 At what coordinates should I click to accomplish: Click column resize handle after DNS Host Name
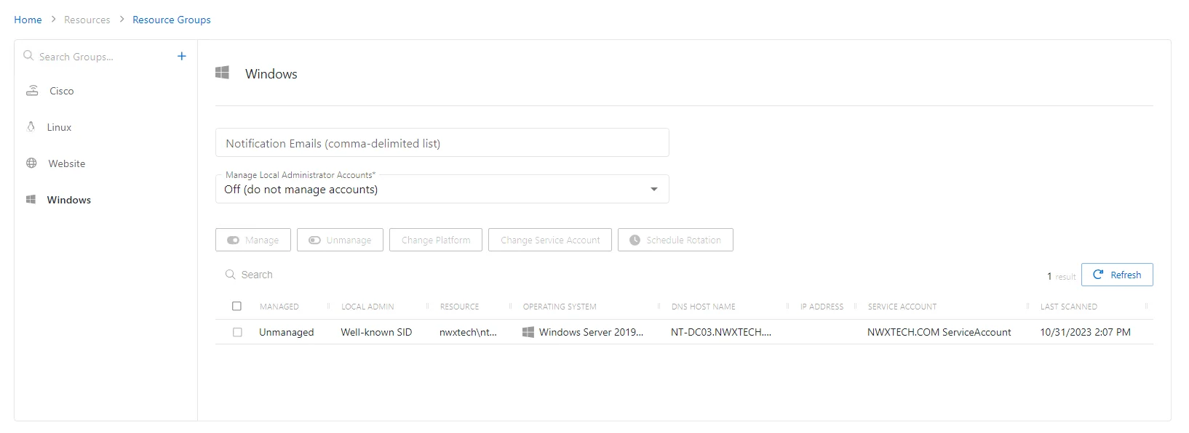[787, 307]
